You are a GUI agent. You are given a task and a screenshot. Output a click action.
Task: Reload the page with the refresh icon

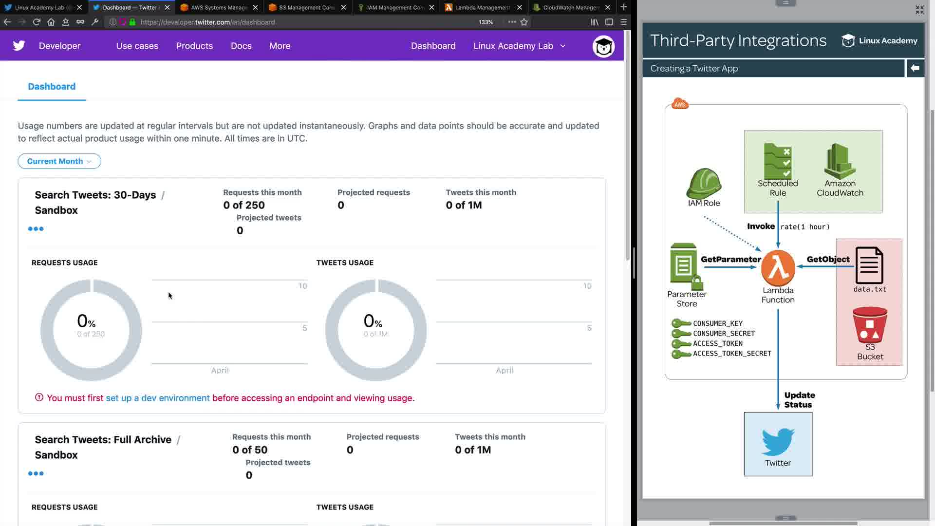click(37, 22)
